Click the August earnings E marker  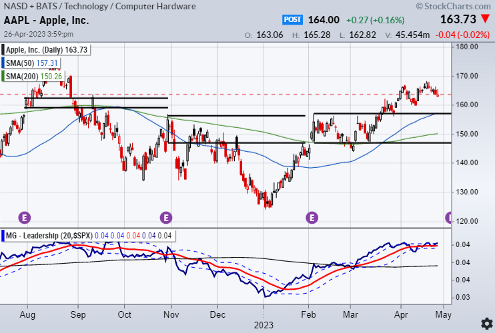pyautogui.click(x=25, y=217)
